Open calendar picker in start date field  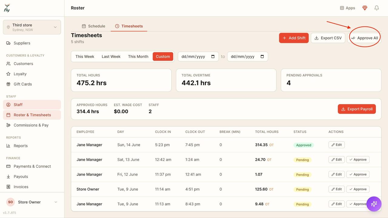point(213,57)
